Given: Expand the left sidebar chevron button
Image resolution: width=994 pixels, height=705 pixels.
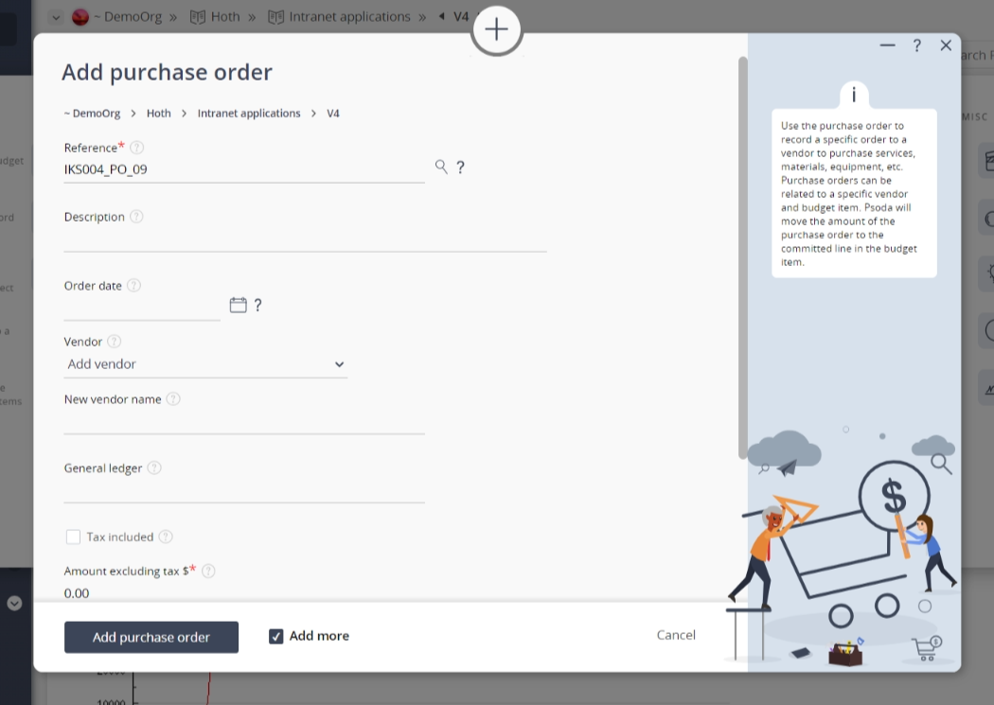Looking at the screenshot, I should 15,603.
